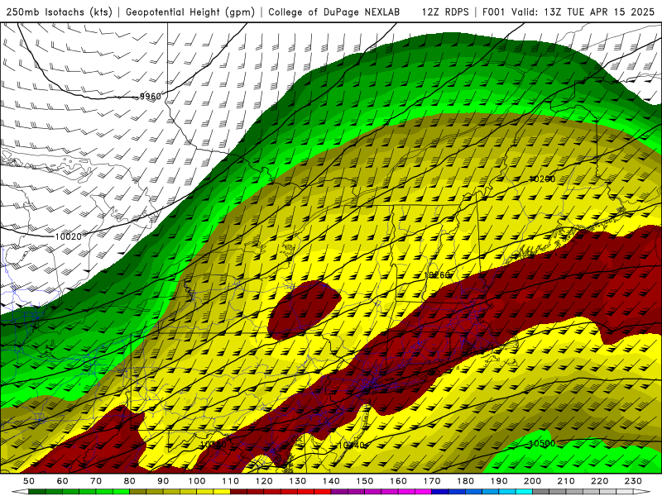Screen dimensions: 662x496
Task: Click the 140 knot value on color scale
Action: pos(331,481)
